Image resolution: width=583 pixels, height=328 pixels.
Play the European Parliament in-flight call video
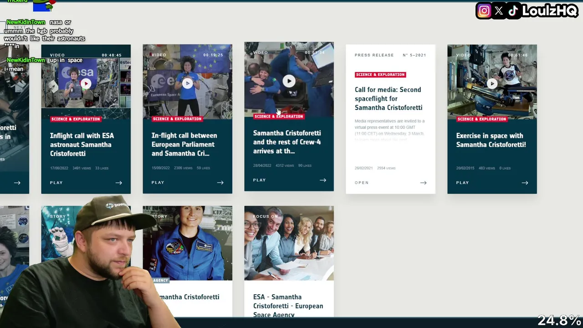click(187, 84)
